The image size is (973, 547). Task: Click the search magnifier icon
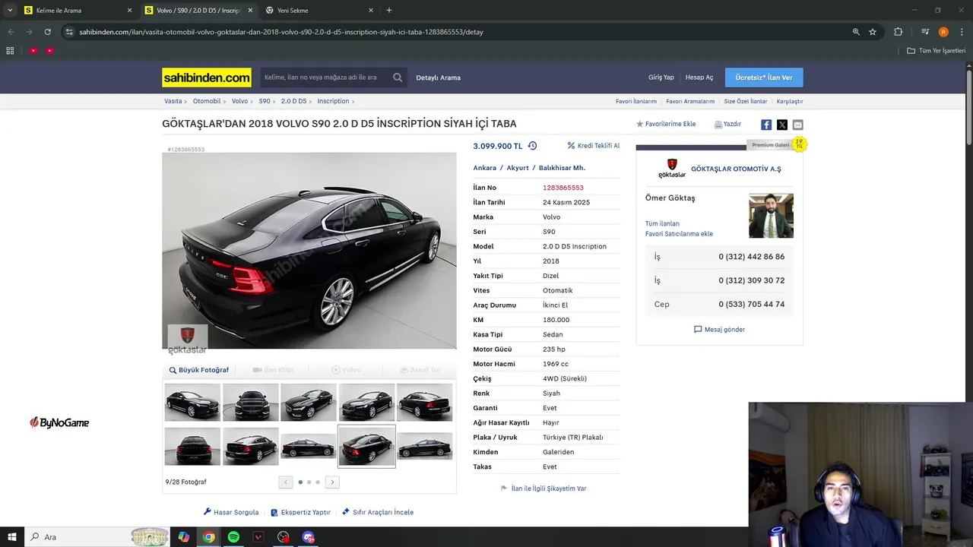pyautogui.click(x=398, y=77)
